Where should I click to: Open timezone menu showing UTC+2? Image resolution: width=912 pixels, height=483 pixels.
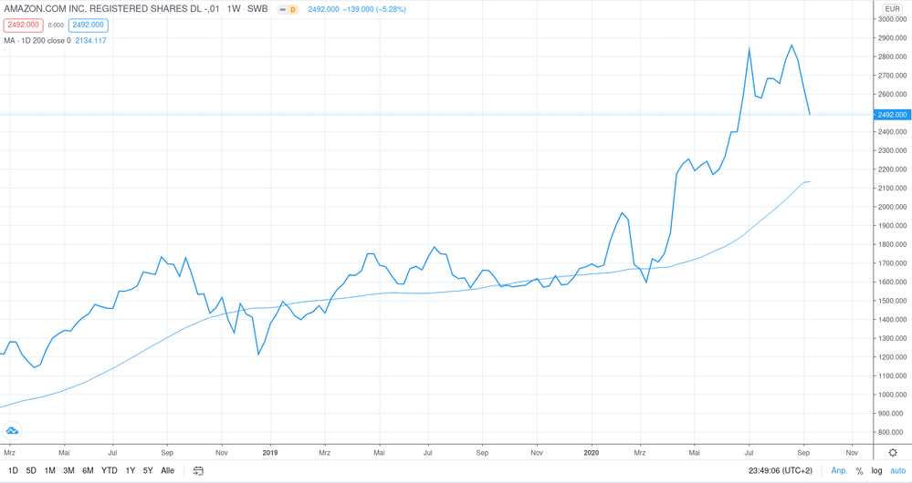[x=781, y=470]
